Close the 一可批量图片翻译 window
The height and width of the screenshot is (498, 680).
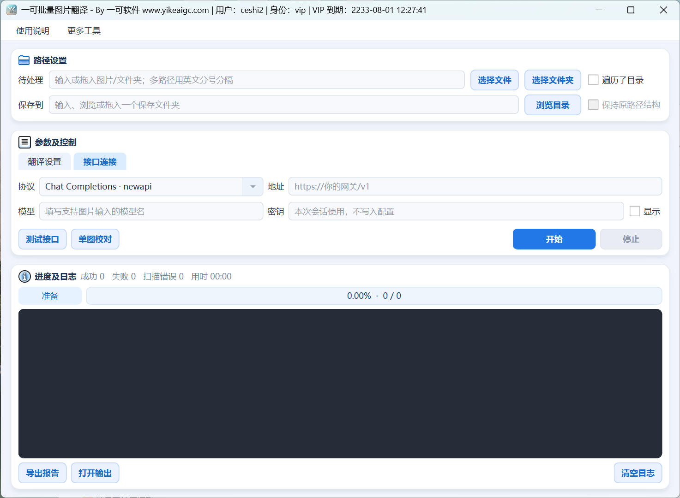663,10
